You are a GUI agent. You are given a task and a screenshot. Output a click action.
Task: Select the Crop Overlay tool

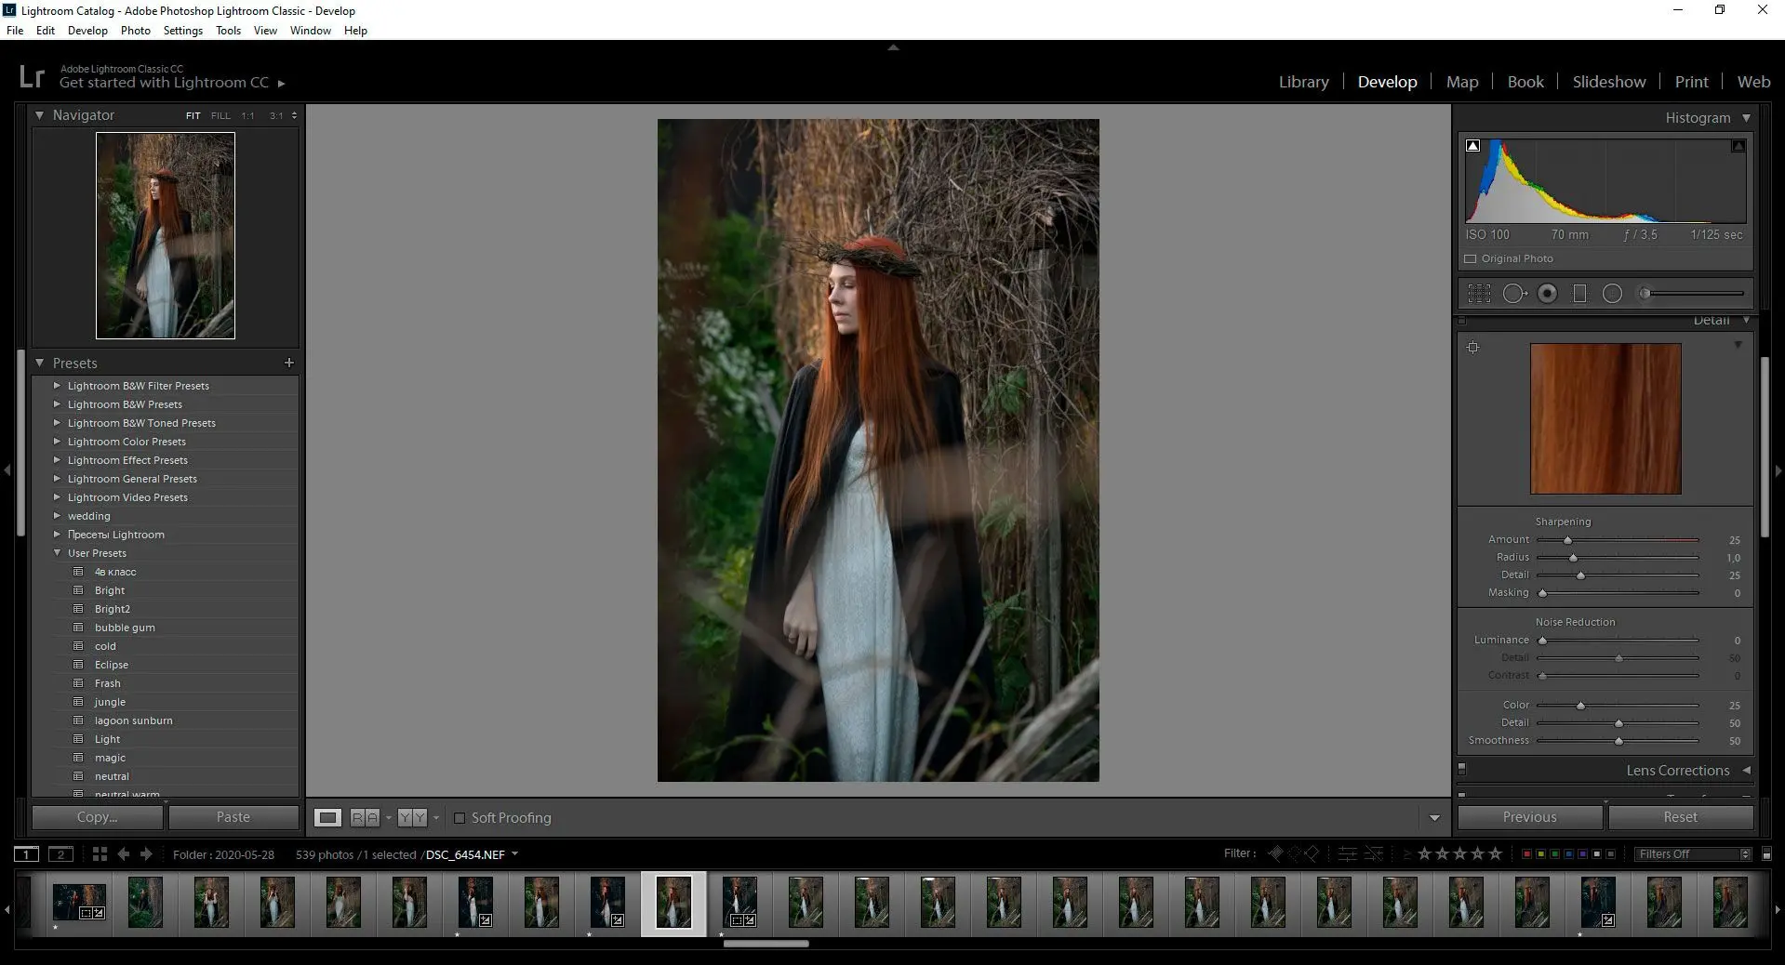[1479, 294]
